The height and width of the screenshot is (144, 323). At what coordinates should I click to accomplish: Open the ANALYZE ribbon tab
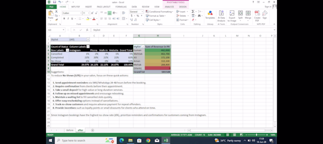coord(169,7)
